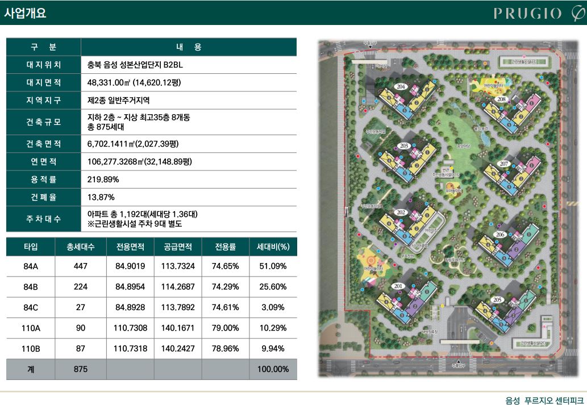The image size is (587, 405).
Task: Select the value 219.89%
Action: point(103,179)
